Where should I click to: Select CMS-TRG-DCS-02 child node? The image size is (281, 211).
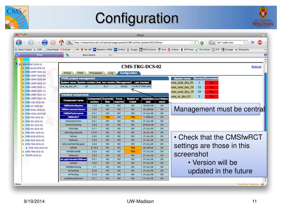[x=38, y=148]
